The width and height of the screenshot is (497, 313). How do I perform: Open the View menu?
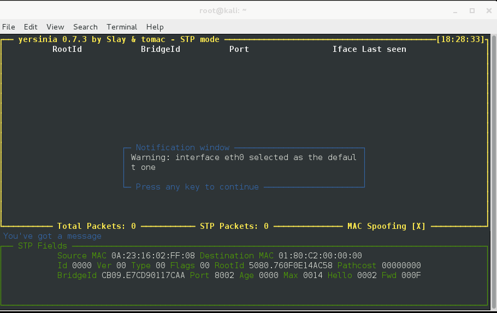(55, 27)
